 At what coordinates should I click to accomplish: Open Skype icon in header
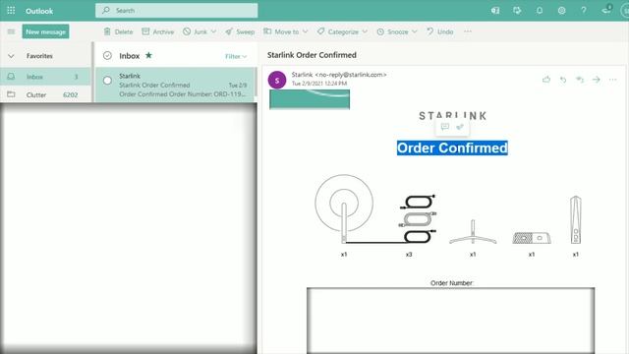click(495, 11)
